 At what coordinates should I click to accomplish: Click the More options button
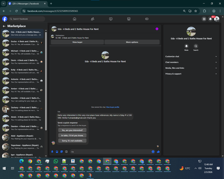coord(132,42)
